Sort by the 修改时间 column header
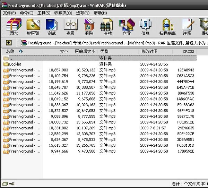Viewport: 208px width, 188px height. [155, 51]
